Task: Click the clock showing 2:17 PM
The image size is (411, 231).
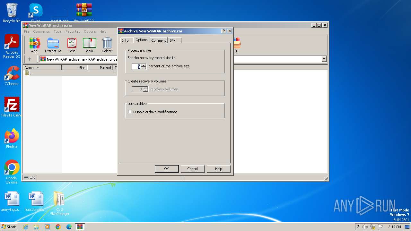Action: point(394,227)
